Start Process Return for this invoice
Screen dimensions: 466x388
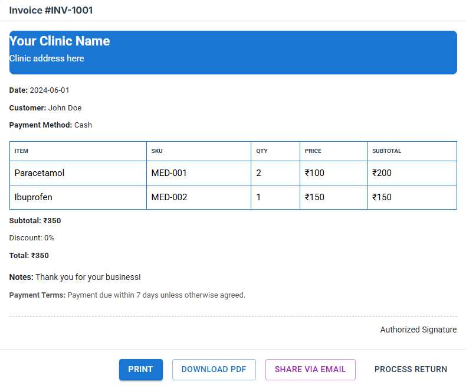(x=411, y=370)
